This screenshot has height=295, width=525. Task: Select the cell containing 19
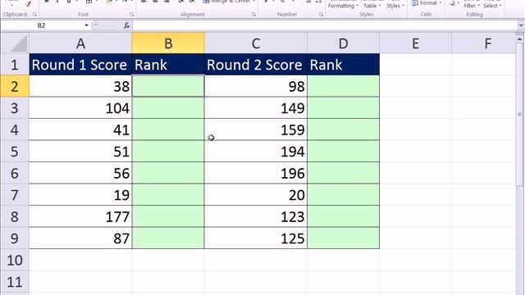click(80, 195)
